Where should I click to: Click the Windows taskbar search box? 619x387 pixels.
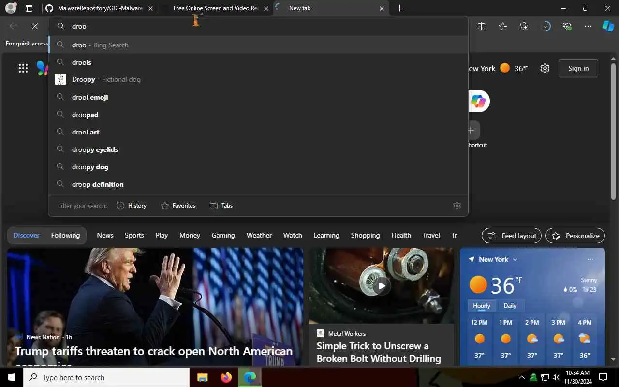point(106,377)
